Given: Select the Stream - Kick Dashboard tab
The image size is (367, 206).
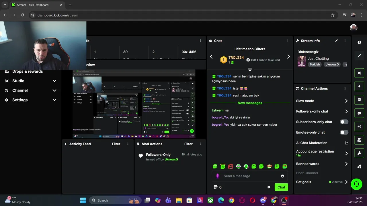Looking at the screenshot, I should point(38,5).
